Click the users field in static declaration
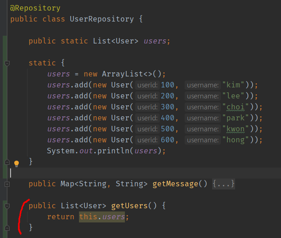 [155, 41]
